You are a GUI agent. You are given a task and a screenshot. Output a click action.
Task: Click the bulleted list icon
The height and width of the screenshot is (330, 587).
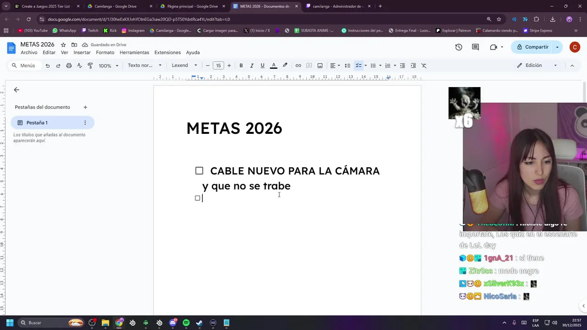[373, 66]
